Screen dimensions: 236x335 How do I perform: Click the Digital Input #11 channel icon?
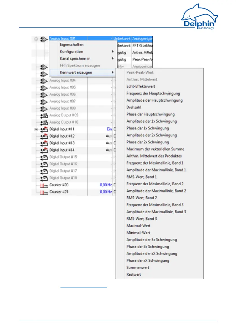(44, 129)
